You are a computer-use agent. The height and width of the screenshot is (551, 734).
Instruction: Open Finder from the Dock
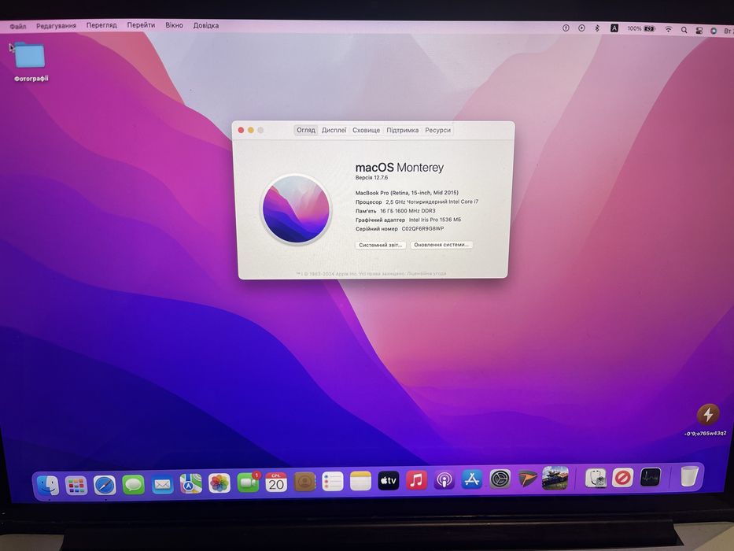pos(48,485)
